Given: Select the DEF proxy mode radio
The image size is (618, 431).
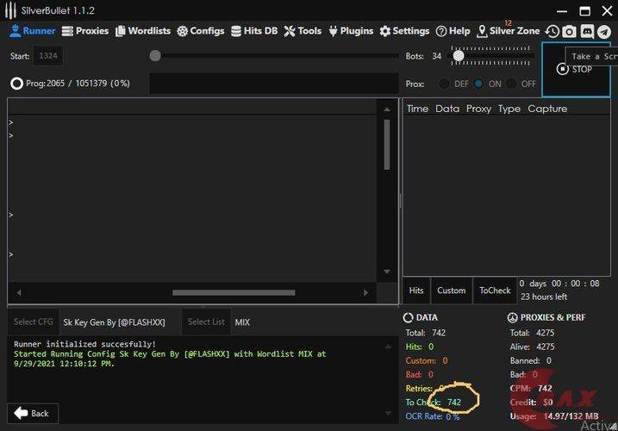Looking at the screenshot, I should [445, 84].
